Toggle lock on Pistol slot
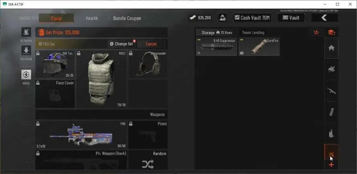Viewport: 357px width, 174px height. click(131, 124)
